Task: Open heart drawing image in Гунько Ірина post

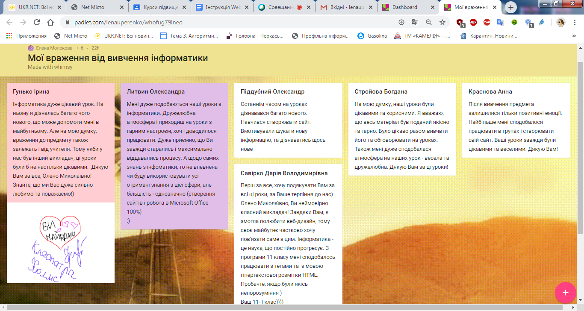Action: tap(61, 243)
